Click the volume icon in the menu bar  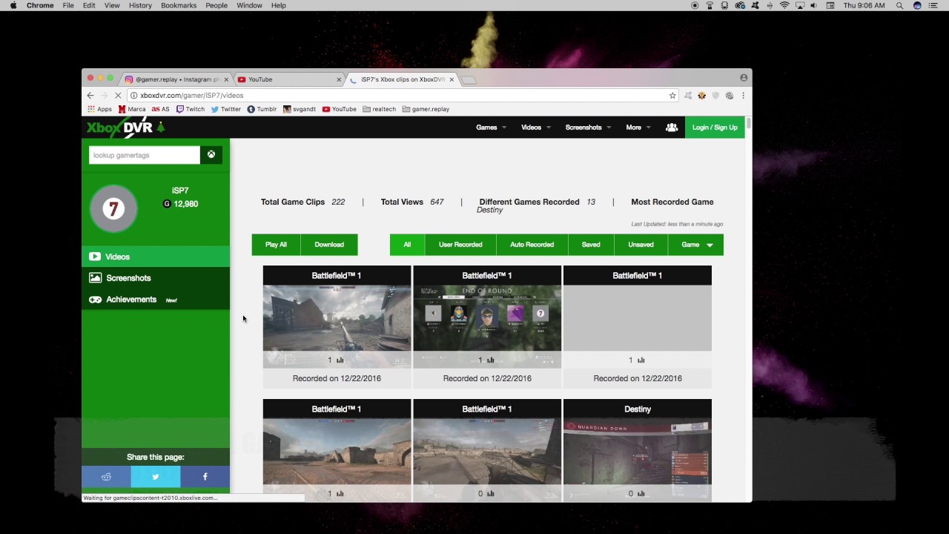point(814,5)
